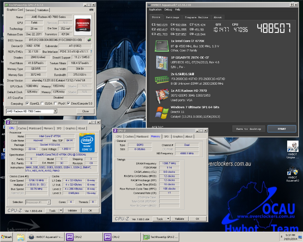Switch to second CPU-Z taskbar item
Image resolution: width=303 pixels, height=242 pixels.
[122, 237]
